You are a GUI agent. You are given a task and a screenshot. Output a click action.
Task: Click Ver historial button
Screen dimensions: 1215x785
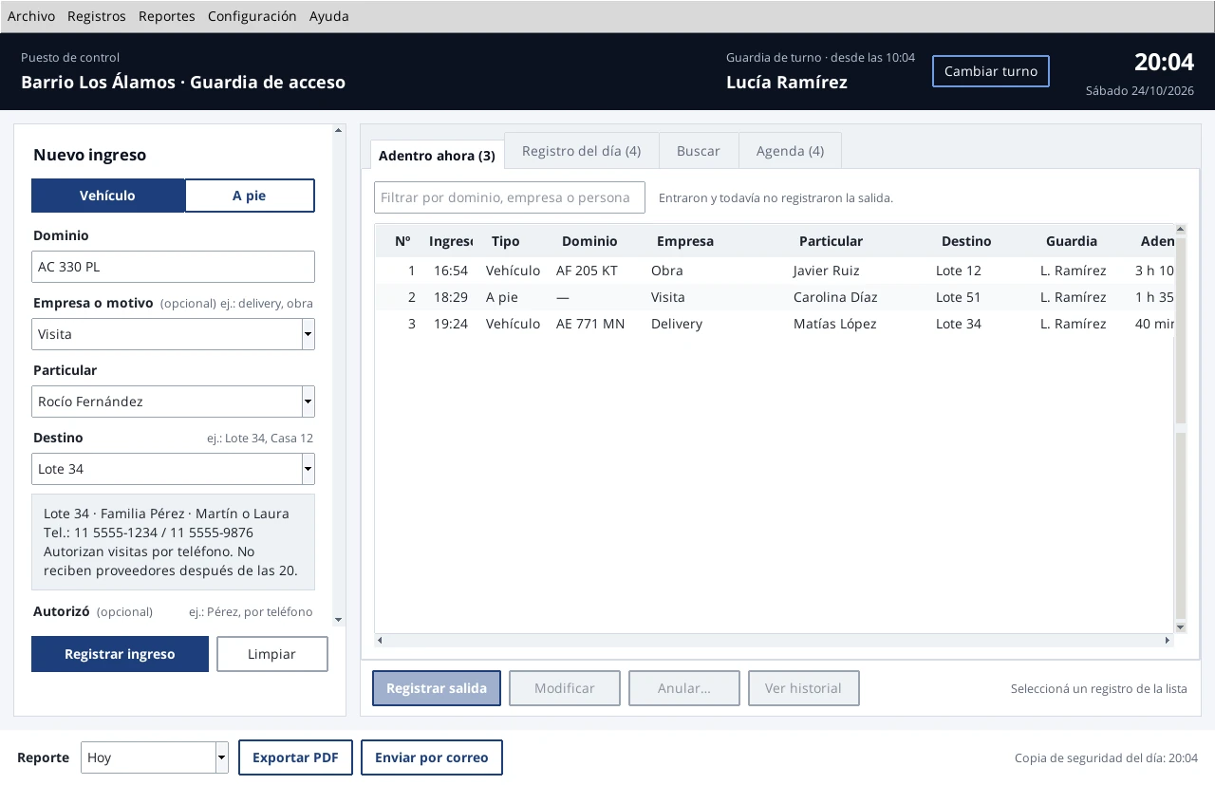point(804,688)
